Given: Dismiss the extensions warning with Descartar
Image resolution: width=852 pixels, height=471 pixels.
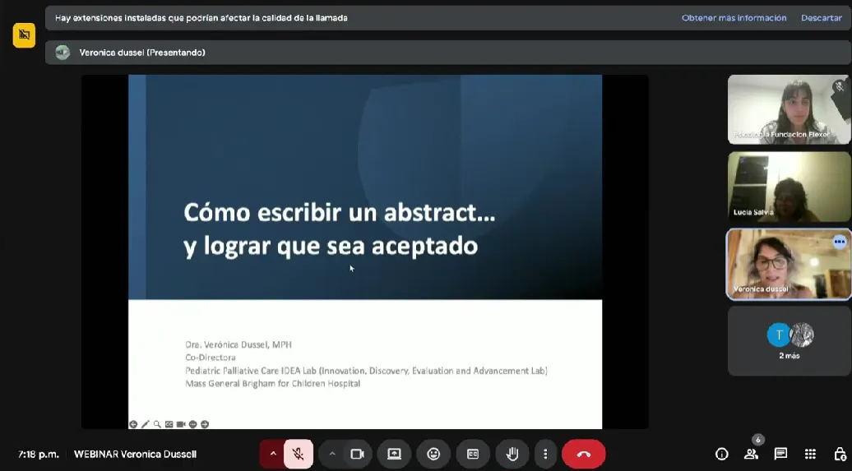Looking at the screenshot, I should pos(822,18).
